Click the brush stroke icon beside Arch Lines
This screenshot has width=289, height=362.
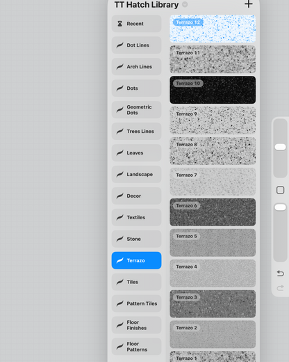[119, 67]
